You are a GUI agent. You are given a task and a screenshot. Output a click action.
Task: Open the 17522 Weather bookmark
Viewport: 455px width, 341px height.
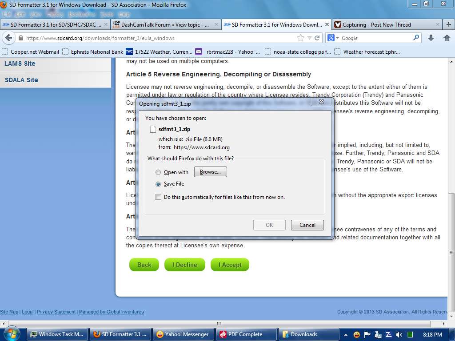pyautogui.click(x=159, y=52)
